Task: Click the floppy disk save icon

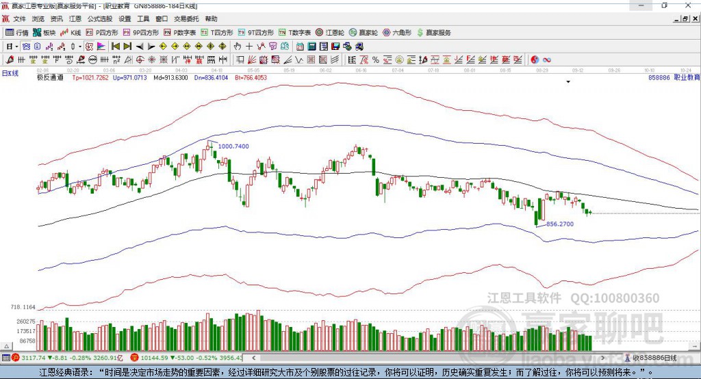Action: (335, 47)
